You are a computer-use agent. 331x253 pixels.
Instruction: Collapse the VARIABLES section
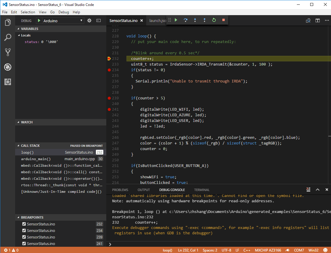pos(18,28)
